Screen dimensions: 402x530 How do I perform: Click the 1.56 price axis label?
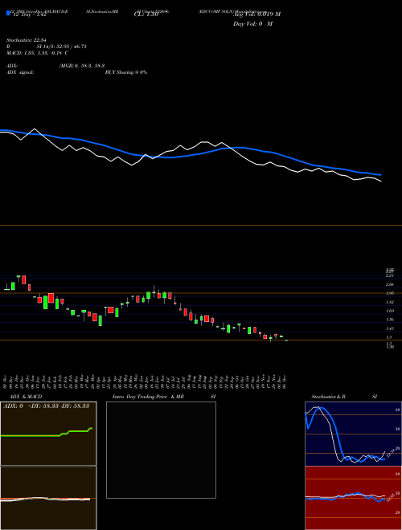[x=390, y=320]
